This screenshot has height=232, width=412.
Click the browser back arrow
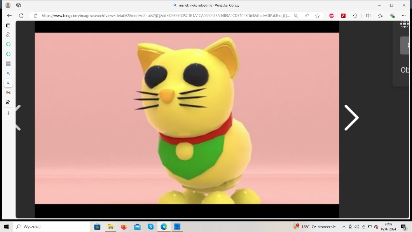pos(9,16)
